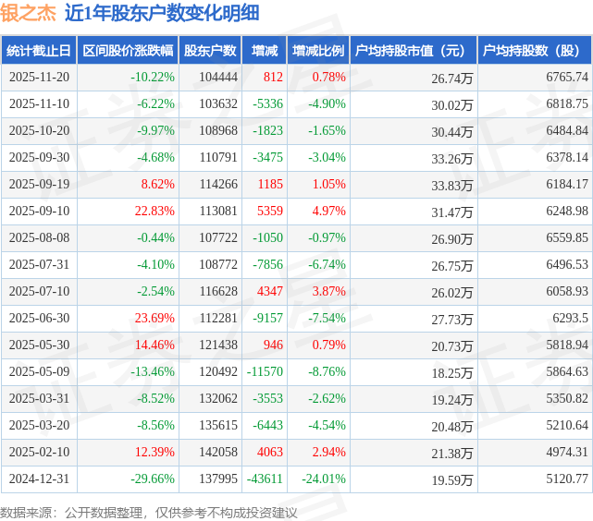Click the price change value 14.46%
593x521 pixels.
(154, 345)
